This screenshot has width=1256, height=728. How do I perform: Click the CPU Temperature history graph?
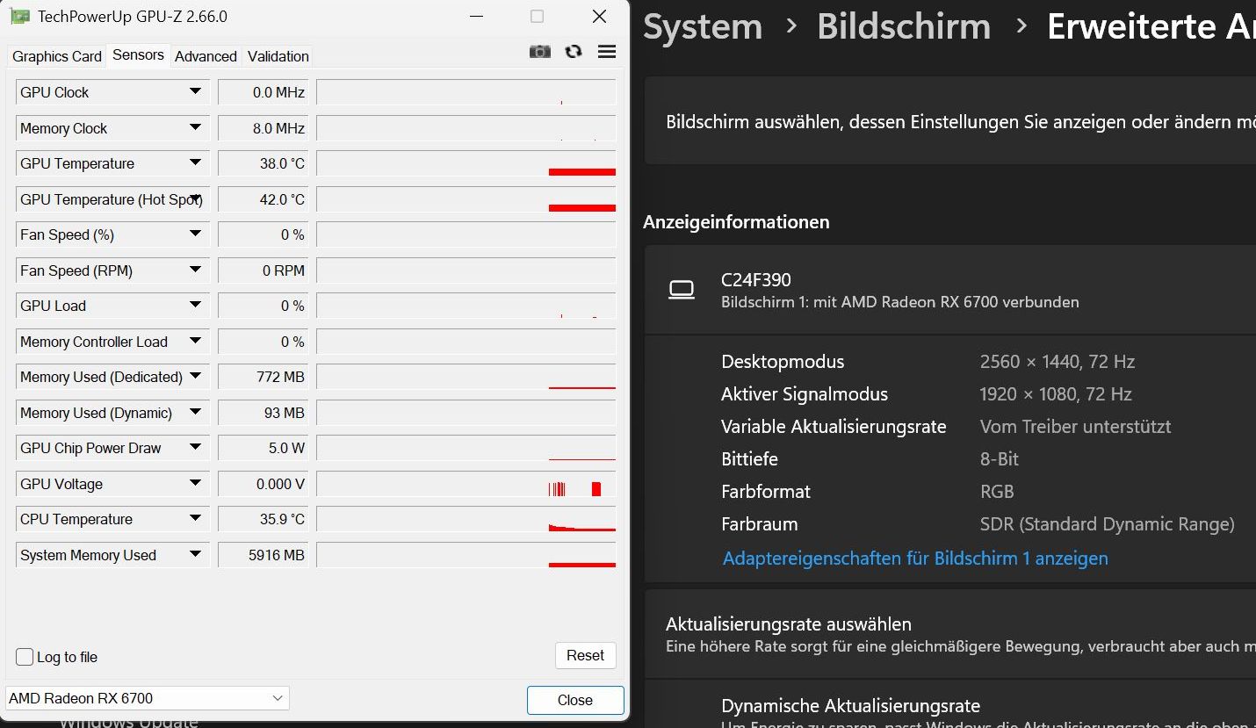(x=466, y=519)
